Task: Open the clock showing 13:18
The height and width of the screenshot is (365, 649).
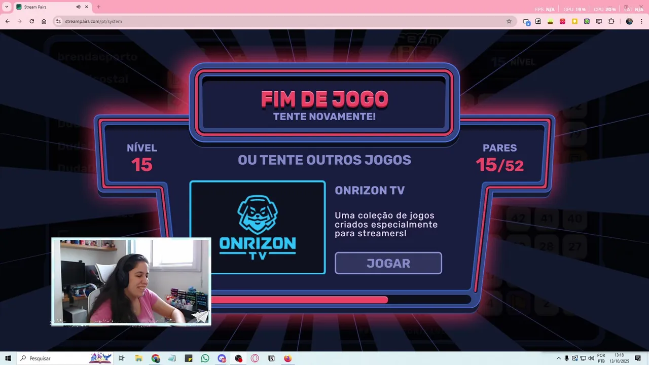Action: pos(619,358)
